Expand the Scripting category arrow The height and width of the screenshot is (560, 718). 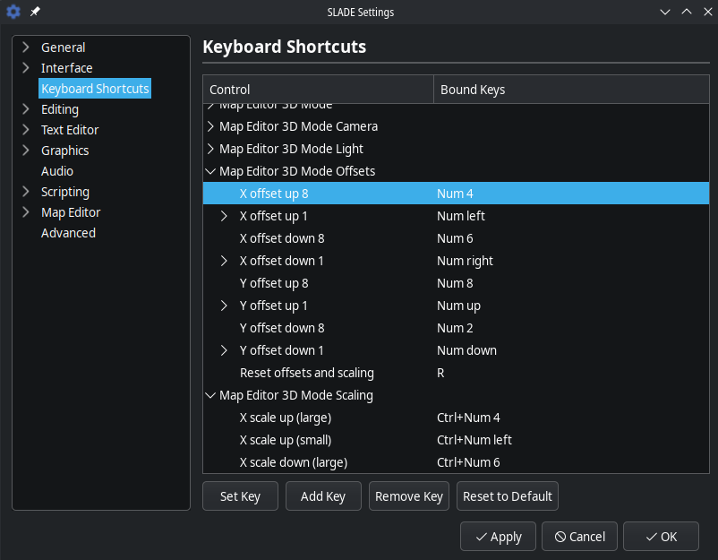pyautogui.click(x=26, y=192)
